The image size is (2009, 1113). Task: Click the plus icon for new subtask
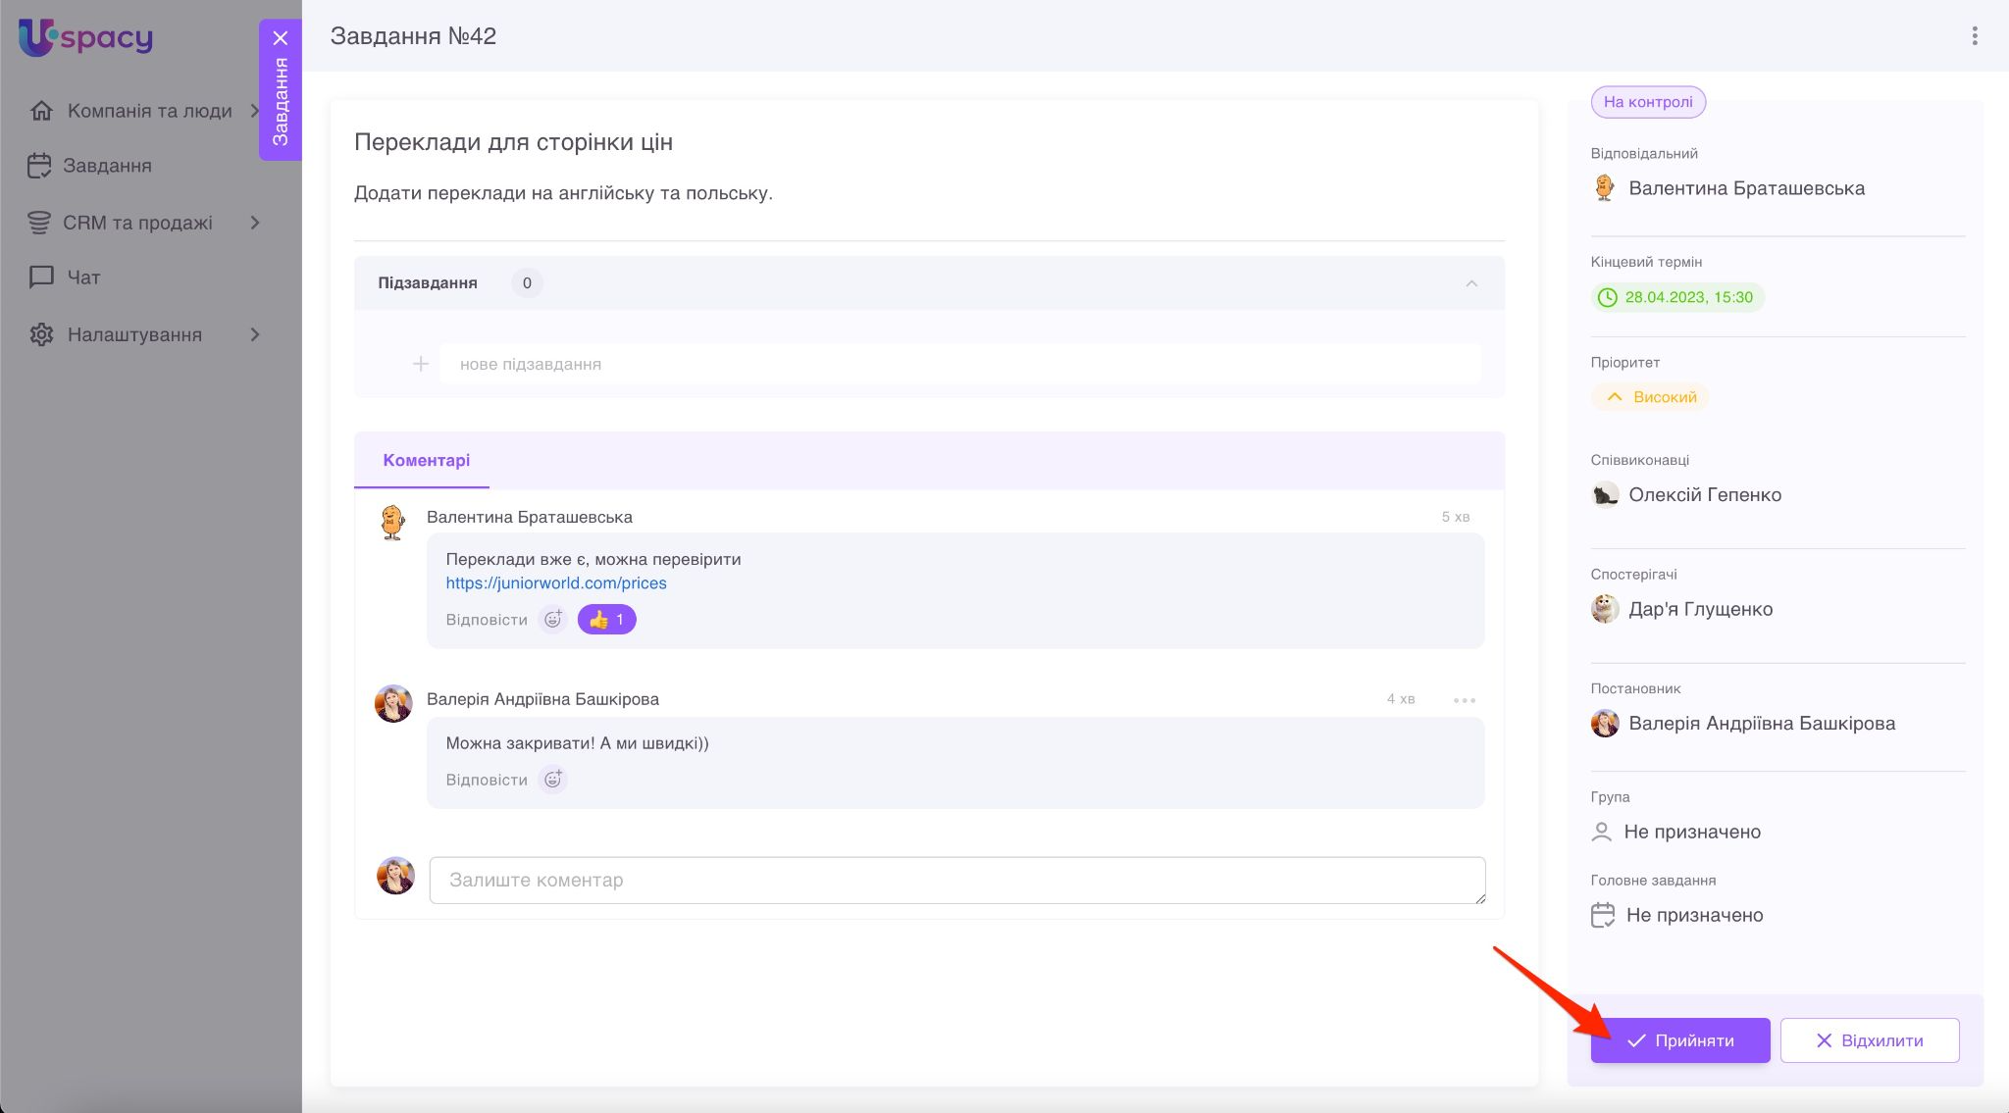(421, 364)
